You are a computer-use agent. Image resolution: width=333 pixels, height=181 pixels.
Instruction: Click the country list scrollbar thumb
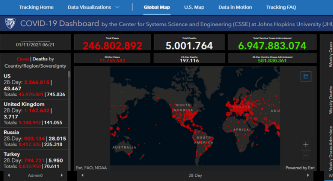click(69, 74)
